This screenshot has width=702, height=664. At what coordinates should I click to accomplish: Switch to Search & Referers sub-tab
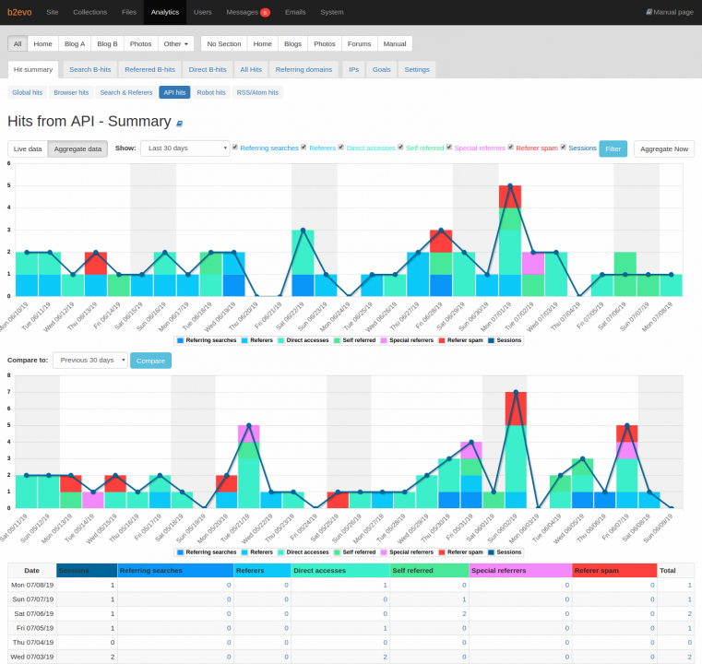[x=126, y=92]
